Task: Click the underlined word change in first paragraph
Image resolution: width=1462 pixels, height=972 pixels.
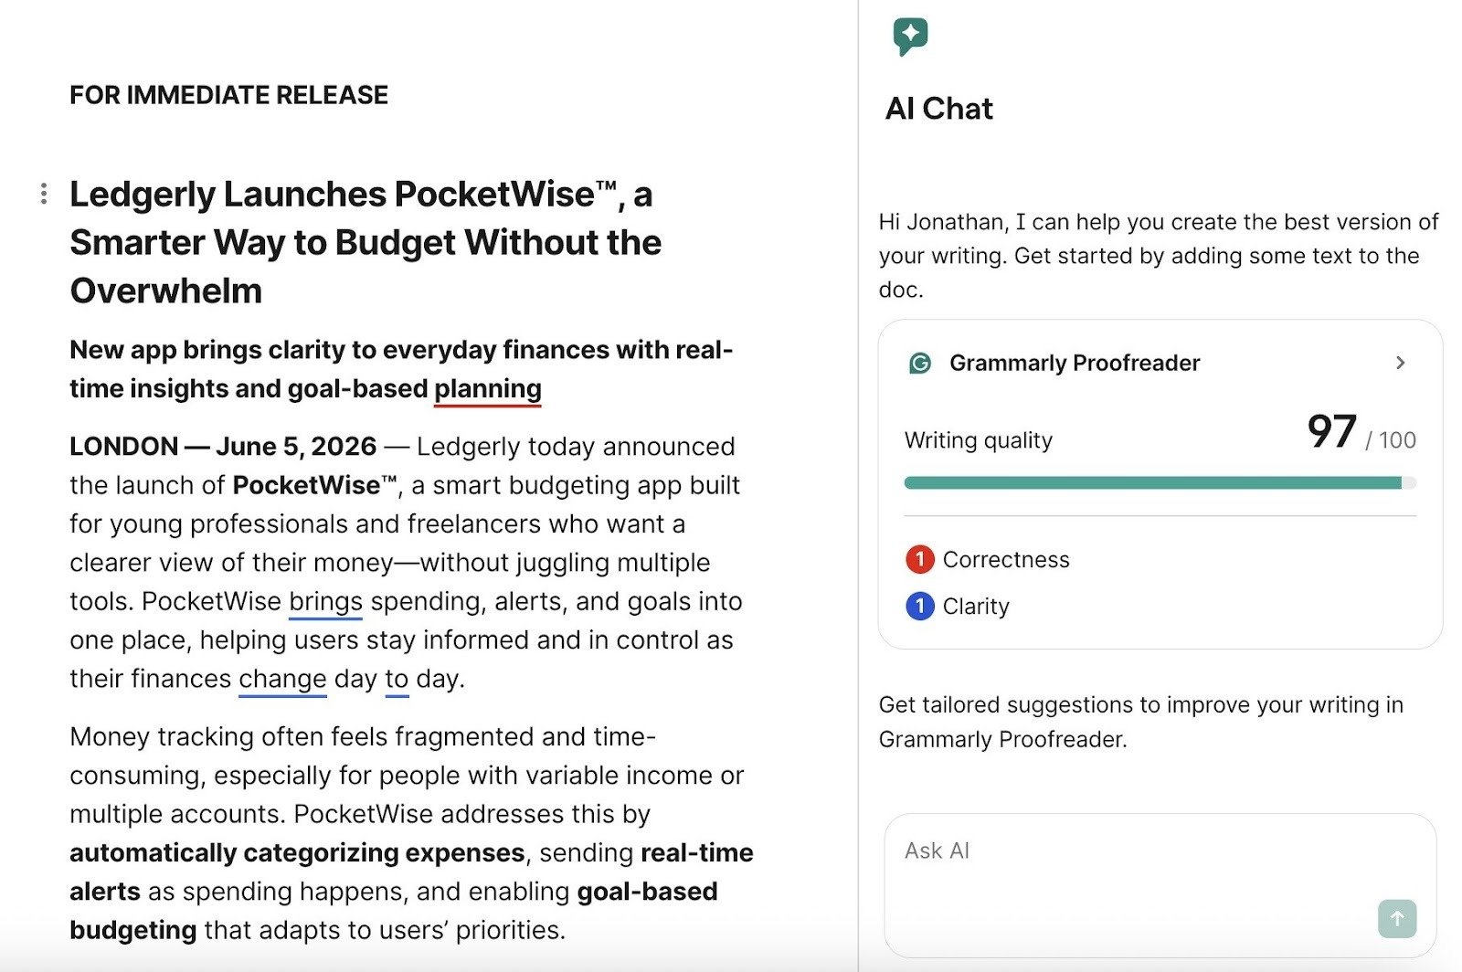Action: [x=282, y=679]
